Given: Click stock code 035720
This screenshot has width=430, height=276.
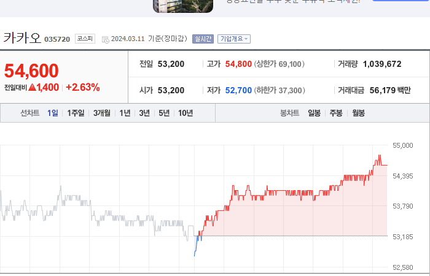Looking at the screenshot, I should [57, 39].
